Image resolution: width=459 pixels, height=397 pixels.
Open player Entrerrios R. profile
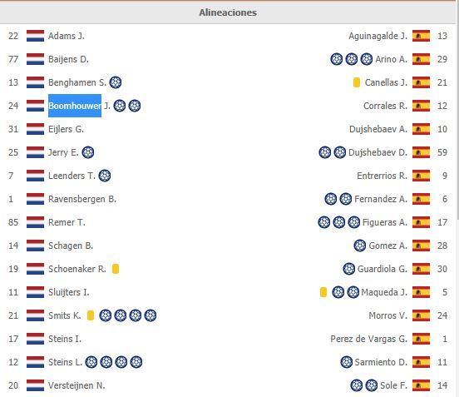[x=382, y=176]
